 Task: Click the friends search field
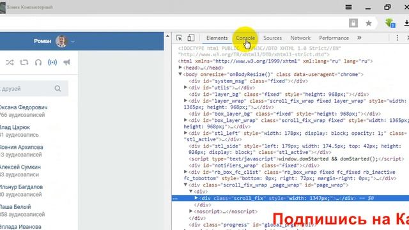point(34,89)
